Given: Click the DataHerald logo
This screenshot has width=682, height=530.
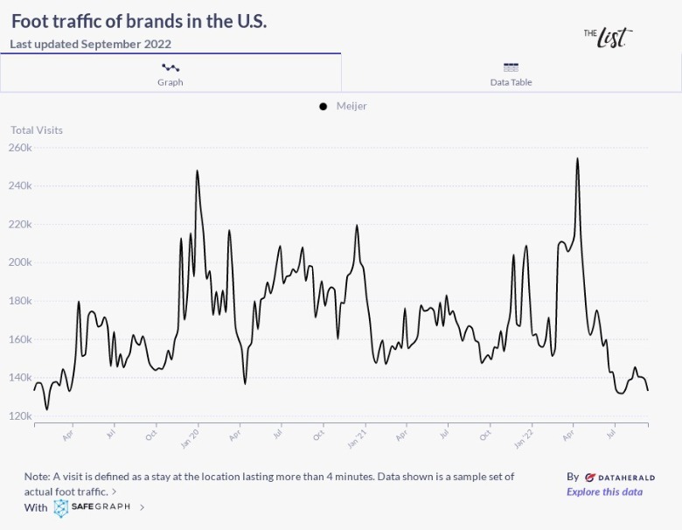Looking at the screenshot, I should tap(619, 478).
